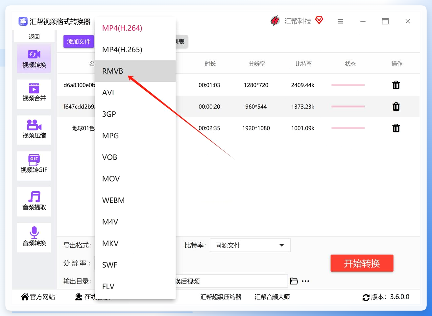Click the three-dots browse directory icon
432x316 pixels.
[x=305, y=281]
